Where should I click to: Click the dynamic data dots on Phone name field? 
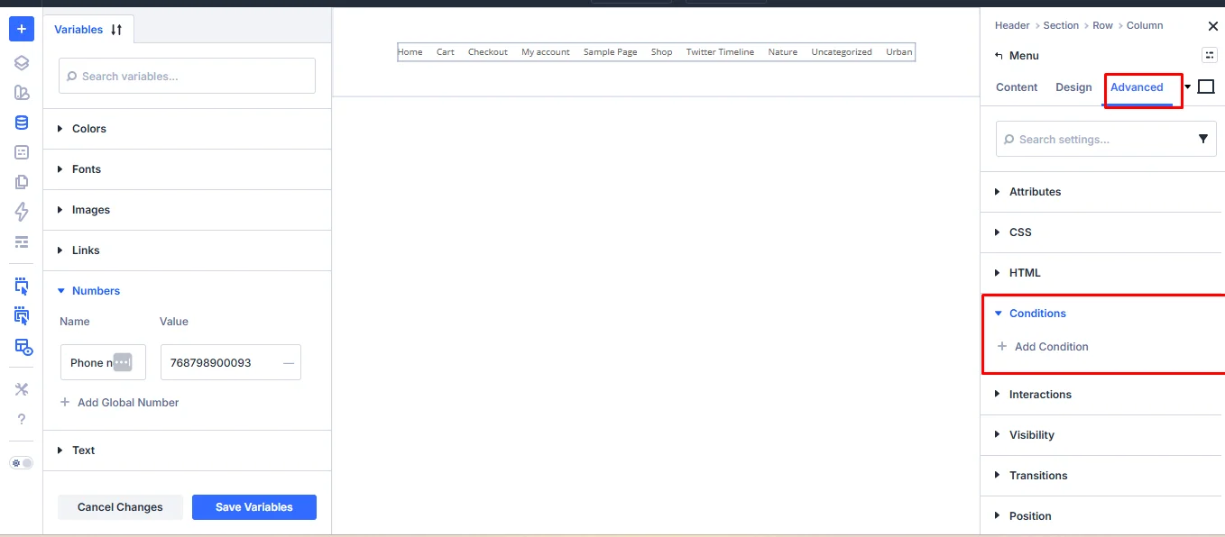(x=123, y=362)
